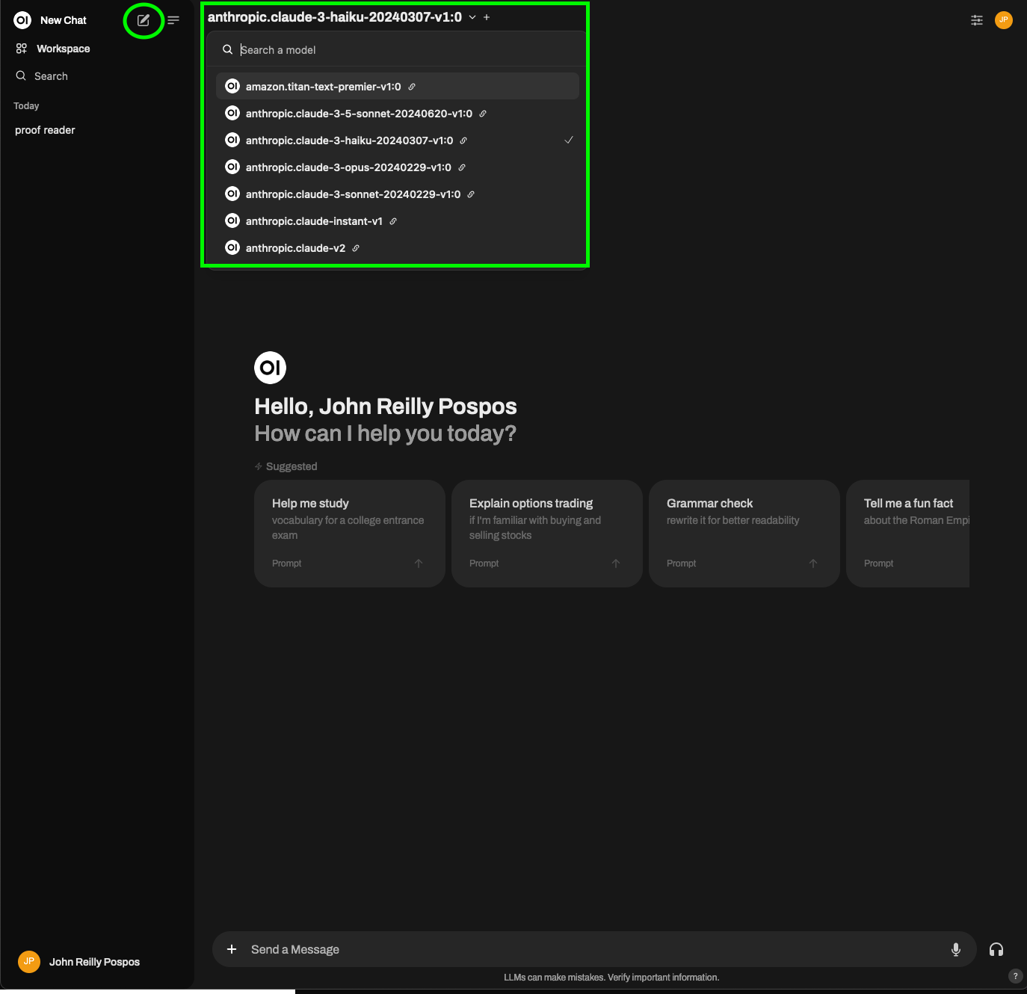This screenshot has height=994, width=1027.
Task: Click the microphone voice input icon
Action: point(956,949)
